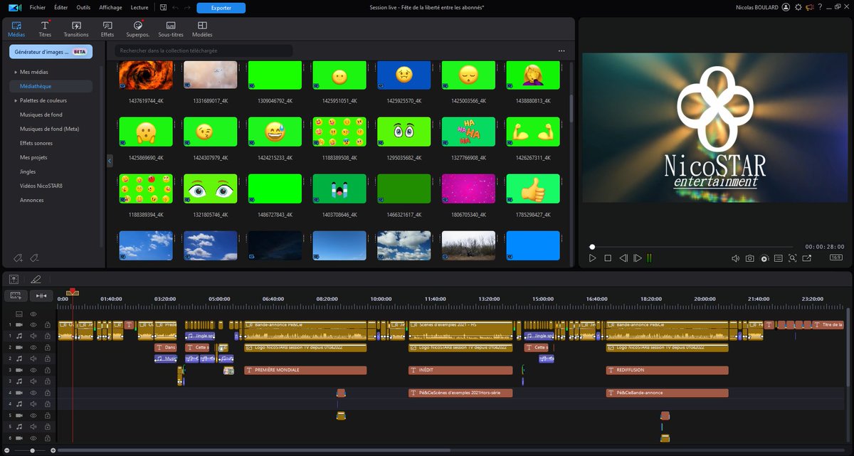Open the Éditer menu
854x456 pixels.
point(61,7)
